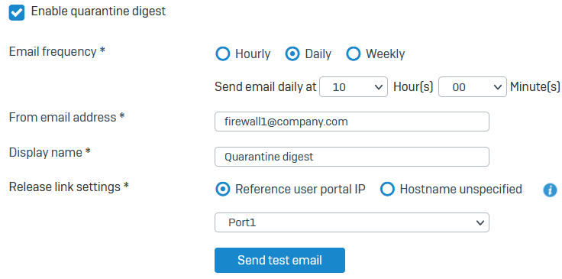Click the Weekly label text

(x=386, y=54)
